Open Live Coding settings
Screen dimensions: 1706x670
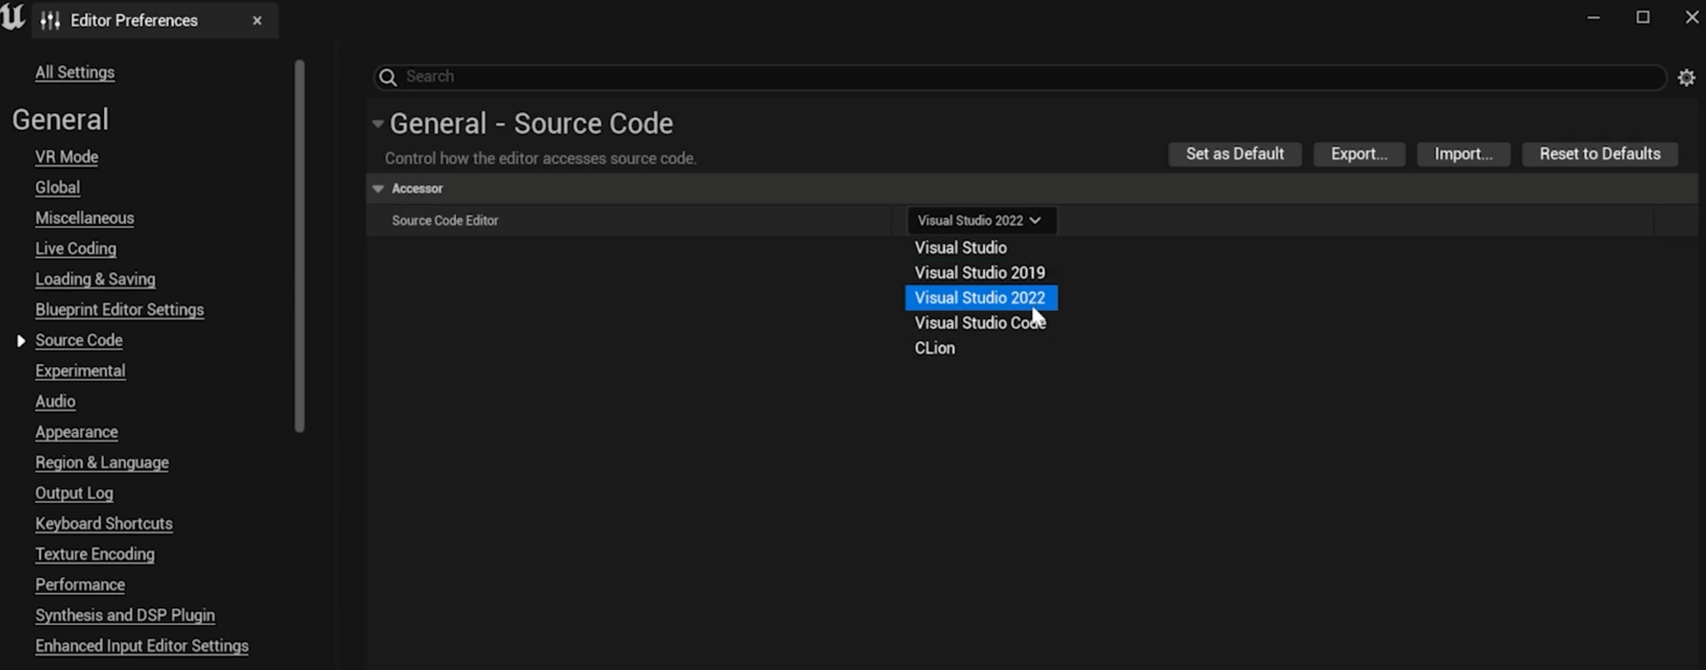pyautogui.click(x=76, y=249)
